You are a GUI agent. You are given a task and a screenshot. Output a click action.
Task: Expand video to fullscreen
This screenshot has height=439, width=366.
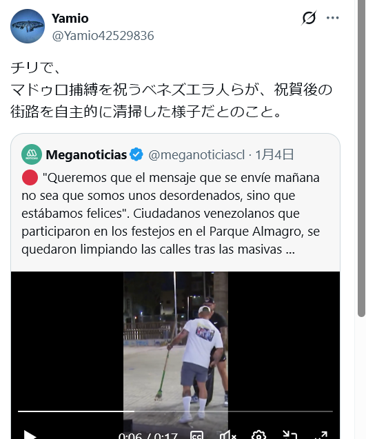click(x=321, y=436)
